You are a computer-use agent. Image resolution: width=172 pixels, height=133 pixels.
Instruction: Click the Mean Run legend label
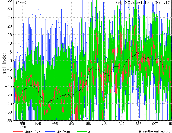pos(32,132)
